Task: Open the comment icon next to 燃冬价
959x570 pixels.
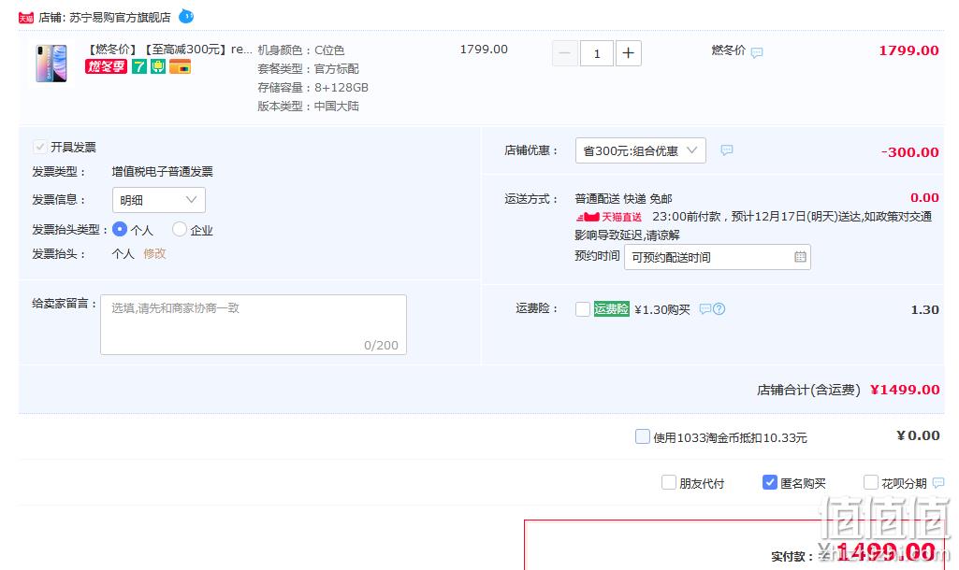Action: coord(757,52)
